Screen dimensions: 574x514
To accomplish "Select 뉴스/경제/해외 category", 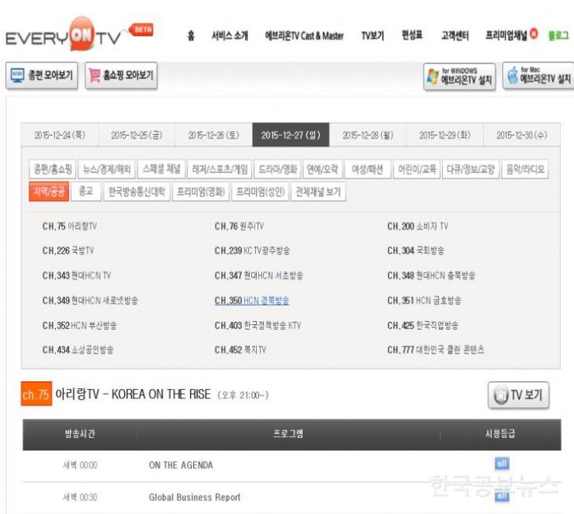I will tap(106, 169).
